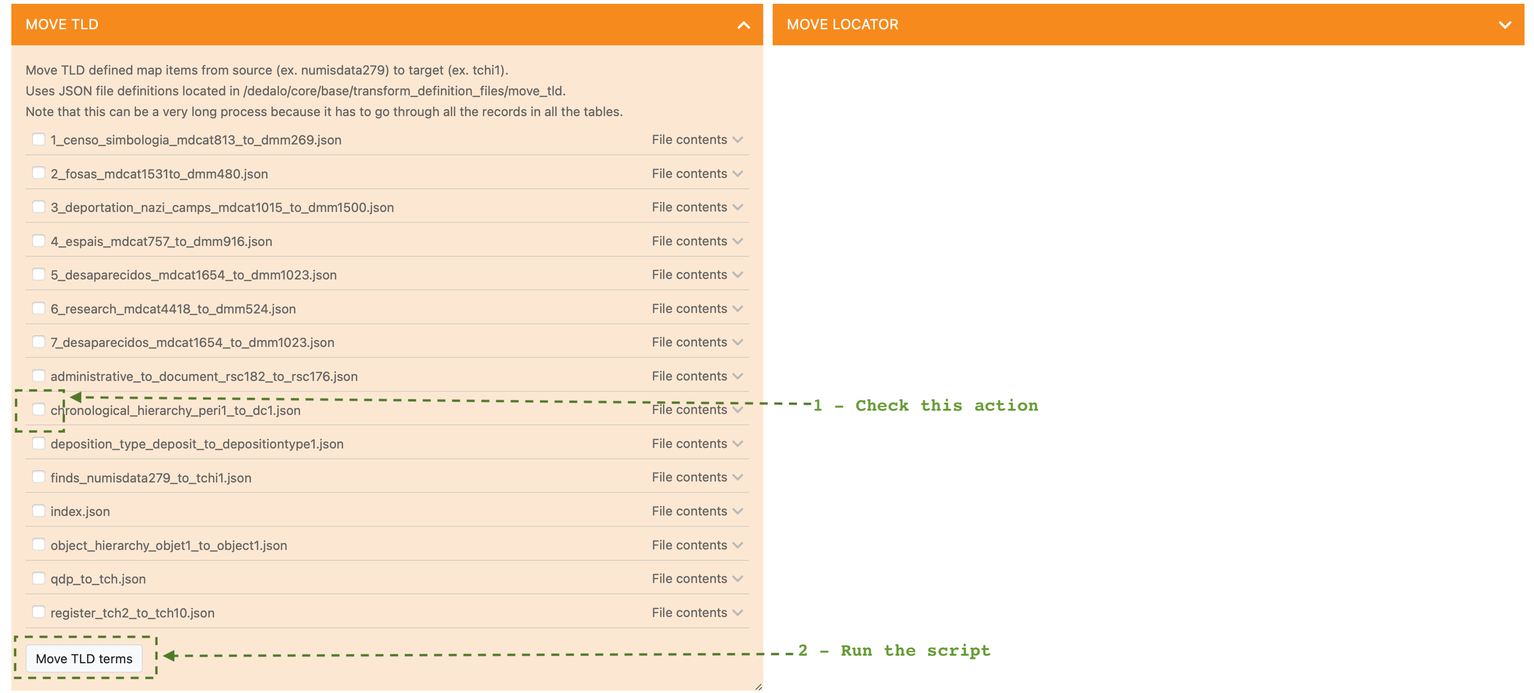Enable the 4_espais_mdcat757_to_dmm916.json checkbox

[x=39, y=240]
